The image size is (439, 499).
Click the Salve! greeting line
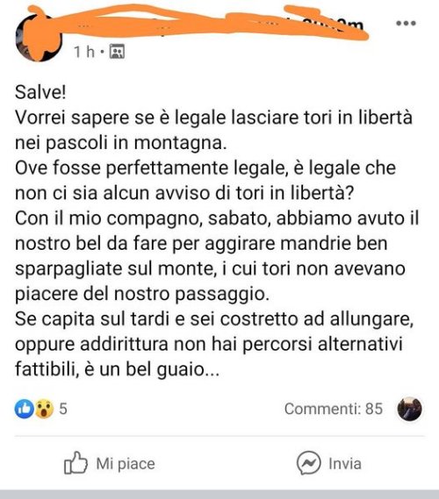(x=40, y=93)
